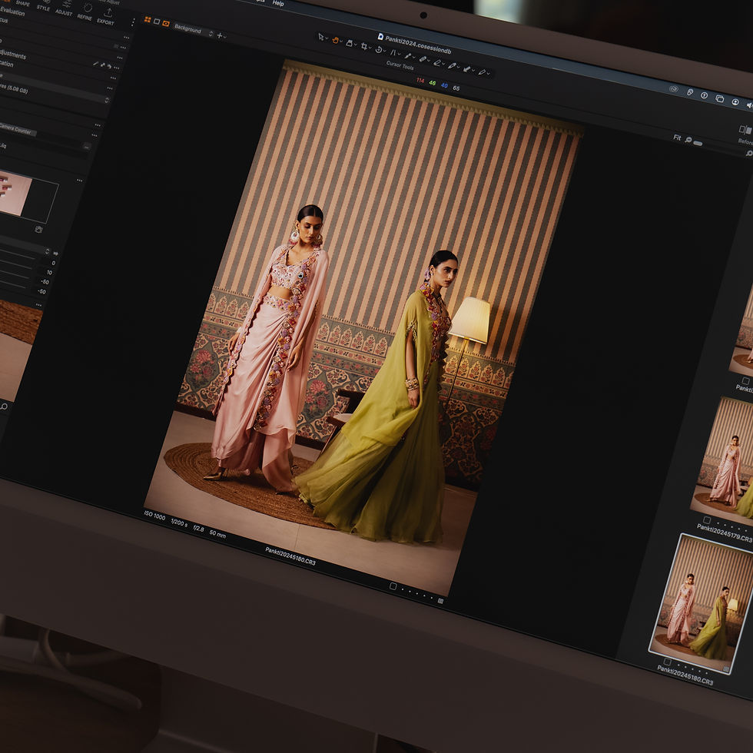
Task: Click the plus add layer button
Action: tap(220, 35)
